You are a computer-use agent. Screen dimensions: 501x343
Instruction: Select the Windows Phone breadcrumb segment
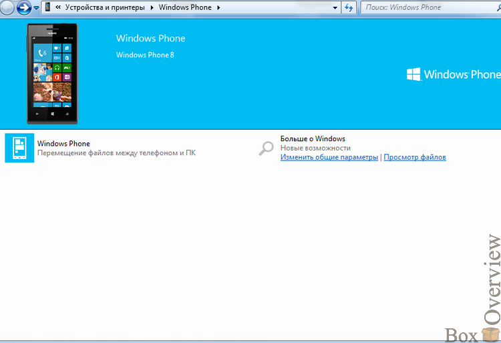[185, 7]
